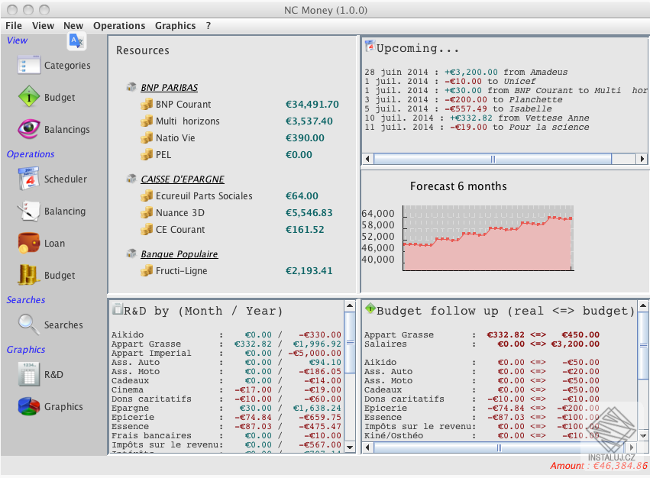
Task: Click the gold coins Budget icon under Operations
Action: 28,275
